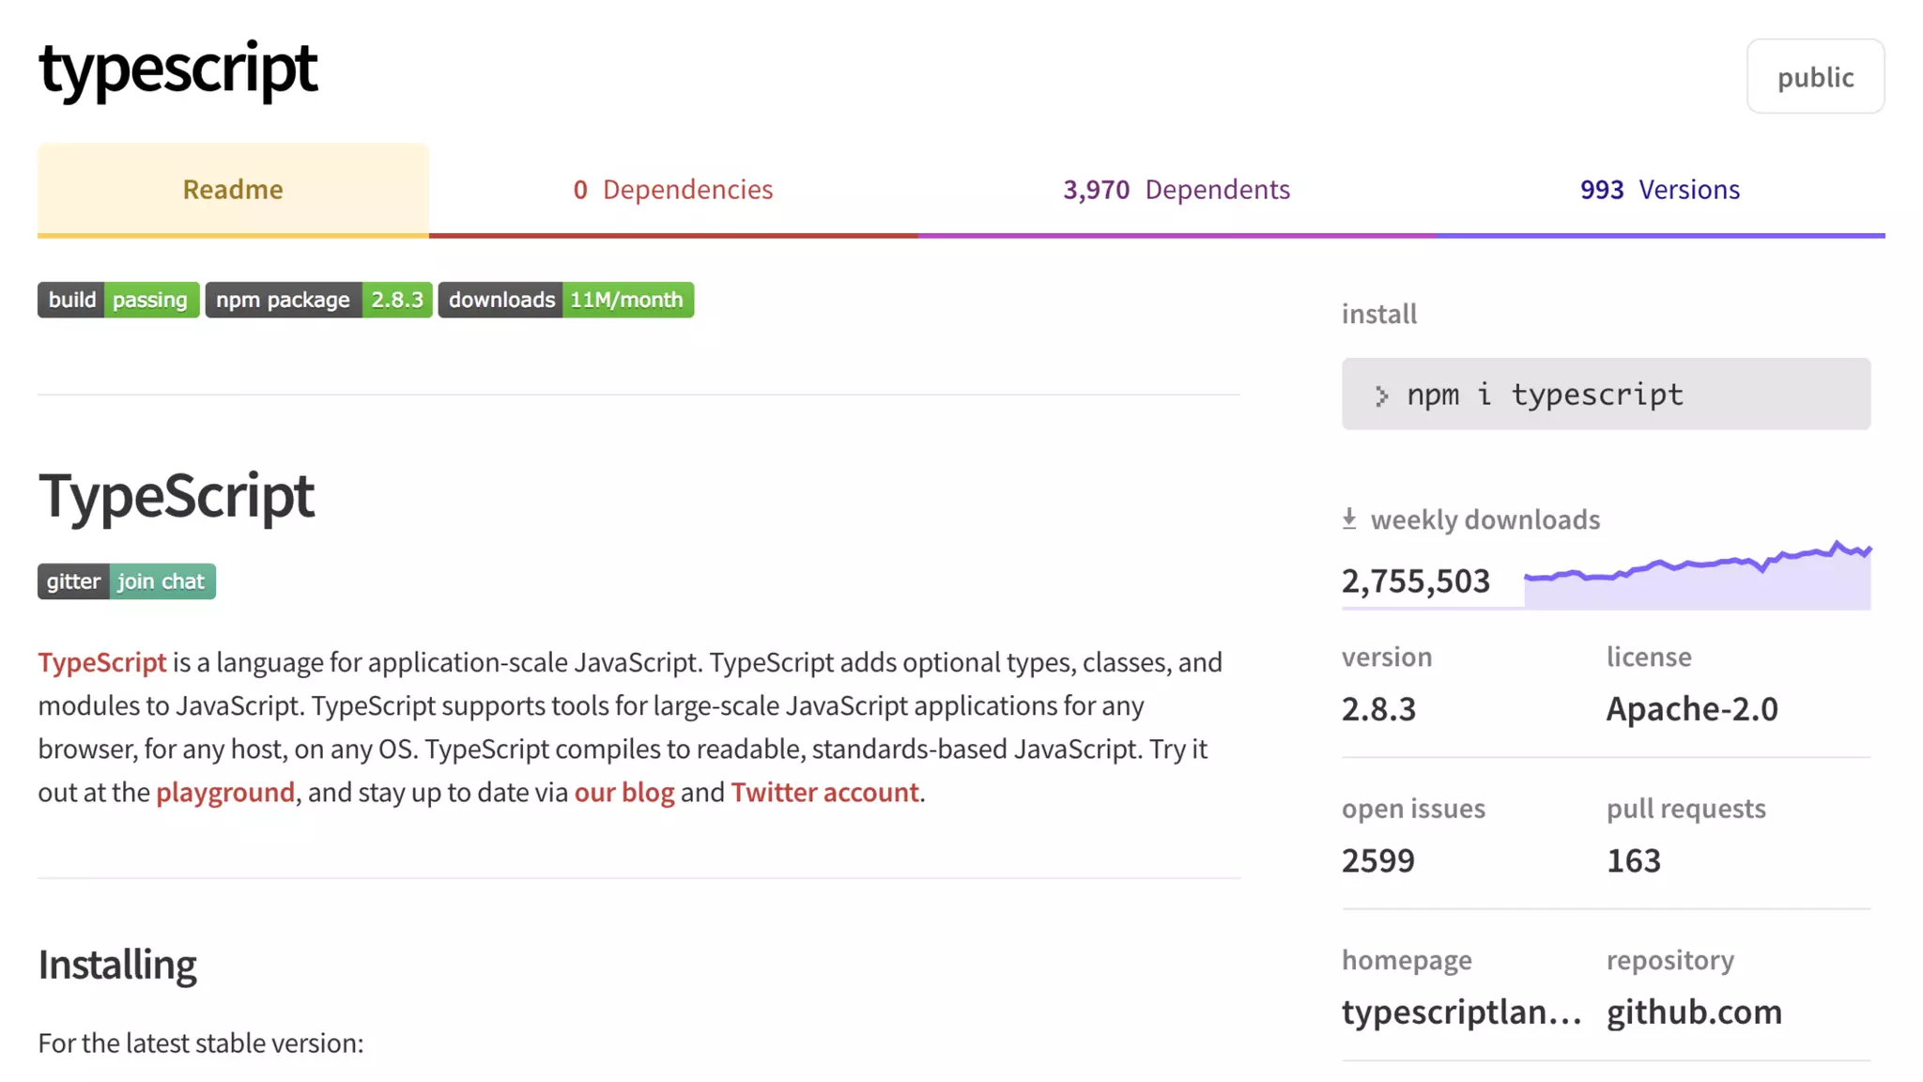Click the weekly downloads sparkline chart
The width and height of the screenshot is (1923, 1082).
pos(1697,576)
